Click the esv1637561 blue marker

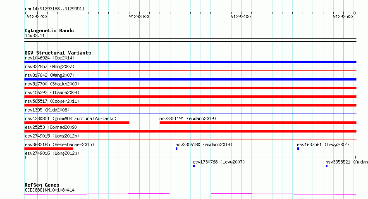coord(298,149)
